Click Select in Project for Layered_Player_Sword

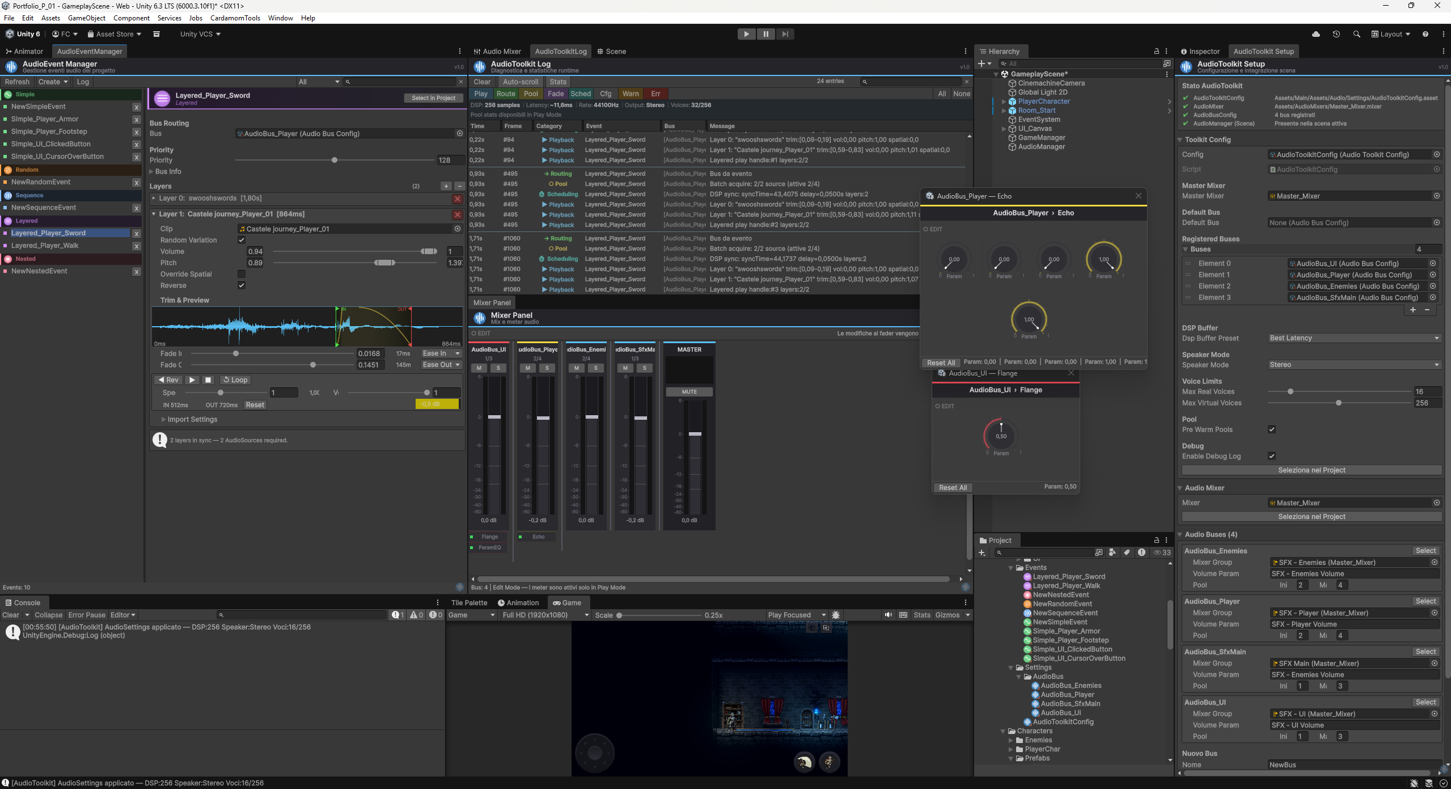click(x=433, y=98)
